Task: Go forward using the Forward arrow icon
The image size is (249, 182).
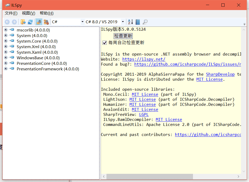Action: (14, 22)
